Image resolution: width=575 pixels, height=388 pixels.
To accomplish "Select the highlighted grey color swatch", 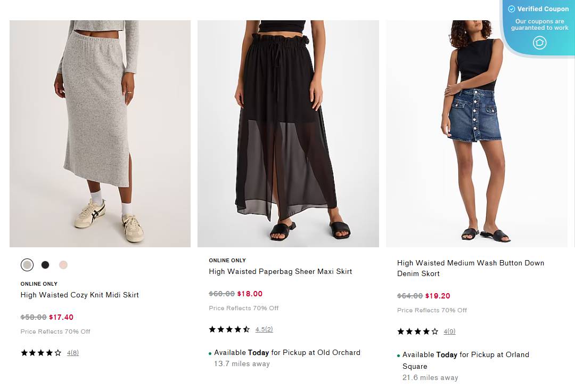I will pyautogui.click(x=27, y=264).
